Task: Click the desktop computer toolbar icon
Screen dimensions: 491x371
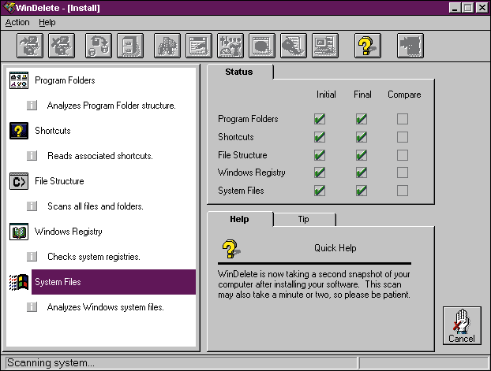Action: [325, 46]
